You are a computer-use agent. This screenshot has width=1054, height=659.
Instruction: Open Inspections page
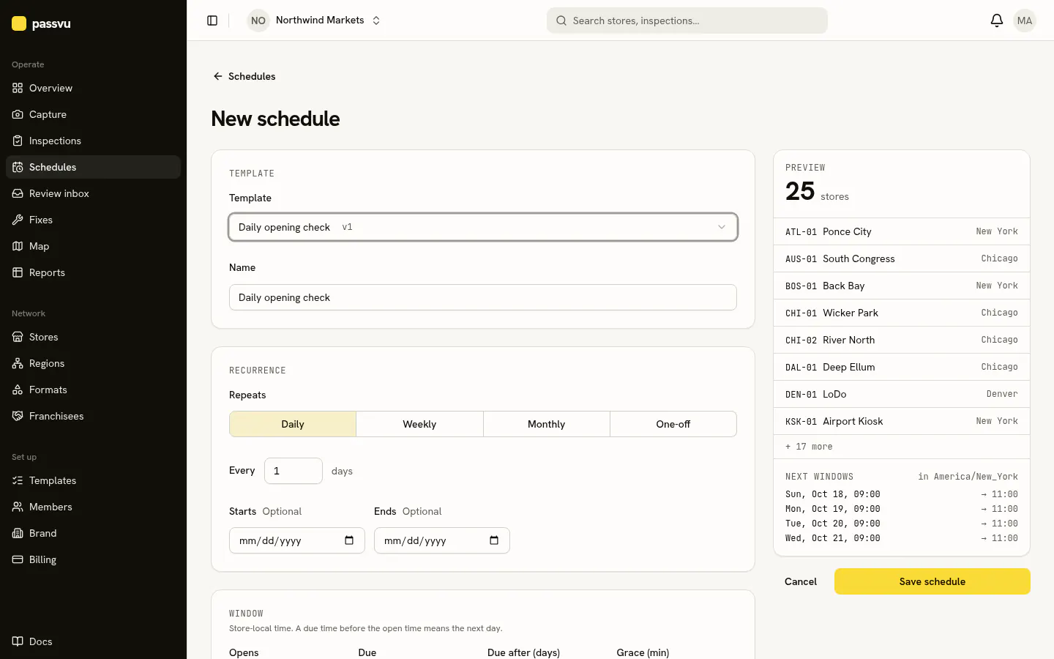coord(93,141)
